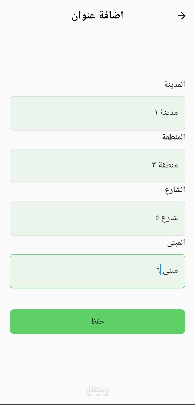
Task: Click the word "مدينة" inside city field
Action: (x=170, y=112)
